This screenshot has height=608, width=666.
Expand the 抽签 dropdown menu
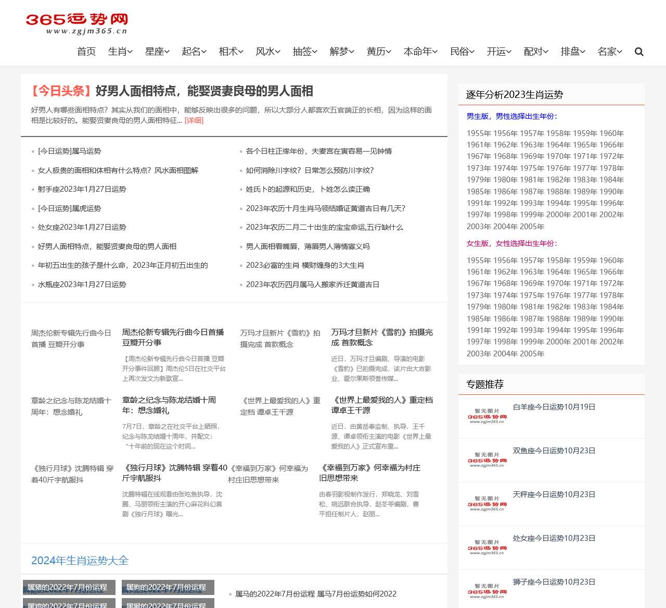[305, 52]
